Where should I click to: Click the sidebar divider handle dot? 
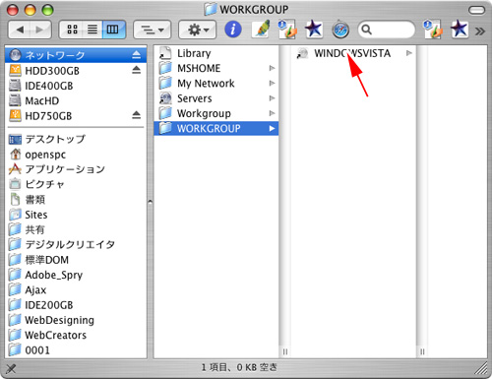[150, 202]
